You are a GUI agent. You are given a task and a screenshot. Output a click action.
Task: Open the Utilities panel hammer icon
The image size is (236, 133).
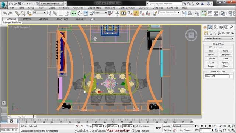pyautogui.click(x=232, y=27)
